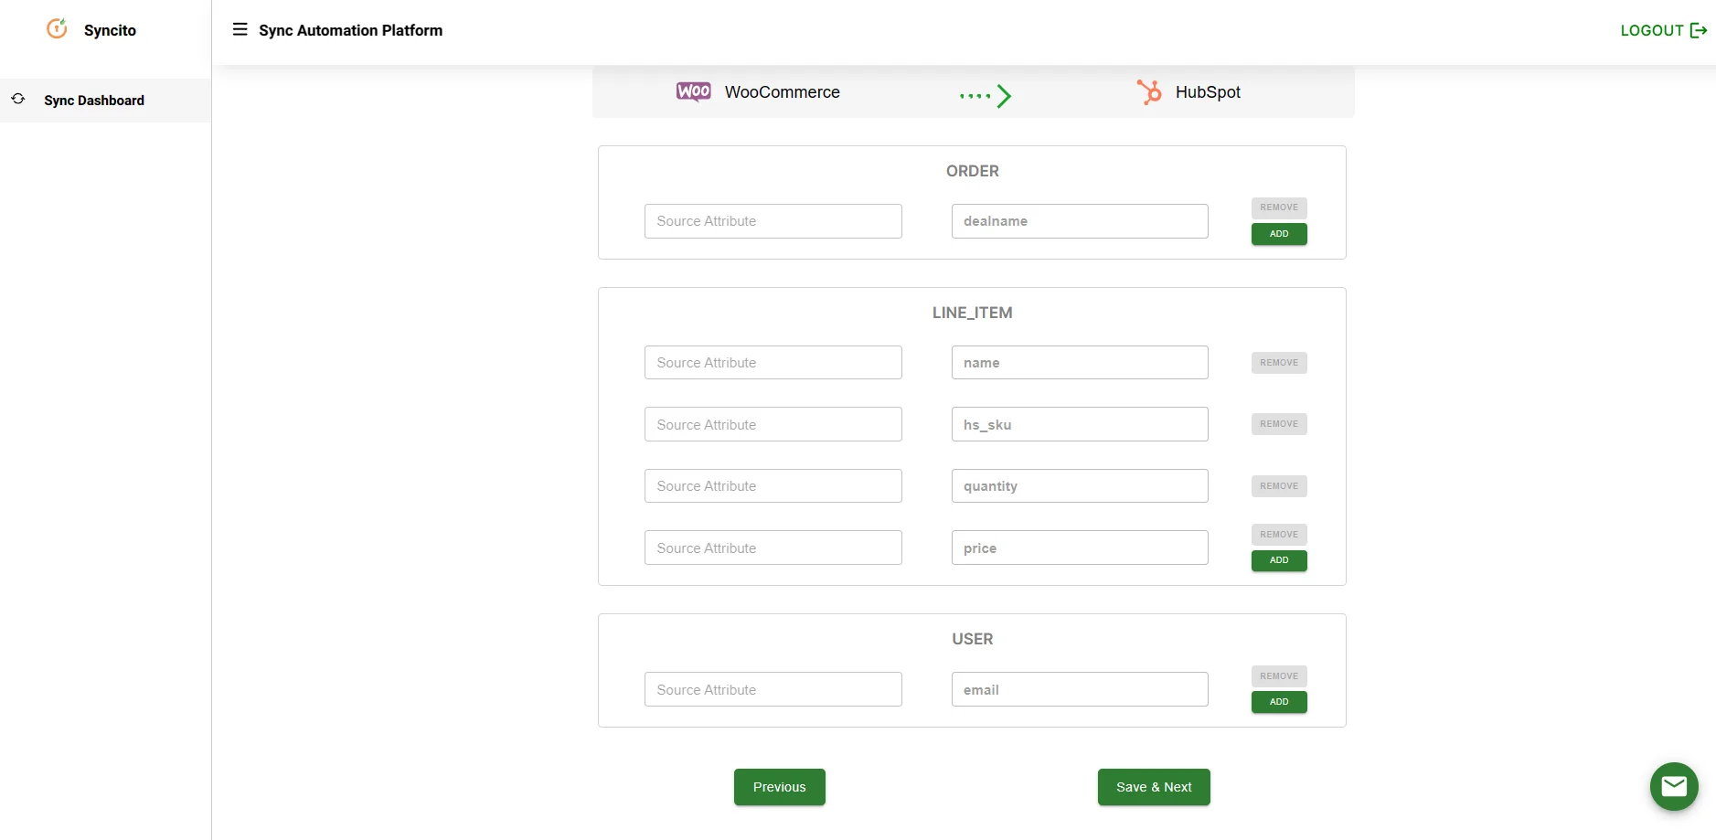Click the Previous button
Viewport: 1716px width, 840px height.
click(779, 786)
